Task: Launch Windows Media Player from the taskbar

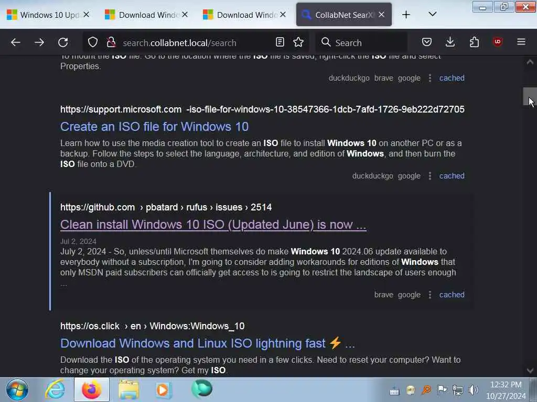Action: [x=164, y=389]
